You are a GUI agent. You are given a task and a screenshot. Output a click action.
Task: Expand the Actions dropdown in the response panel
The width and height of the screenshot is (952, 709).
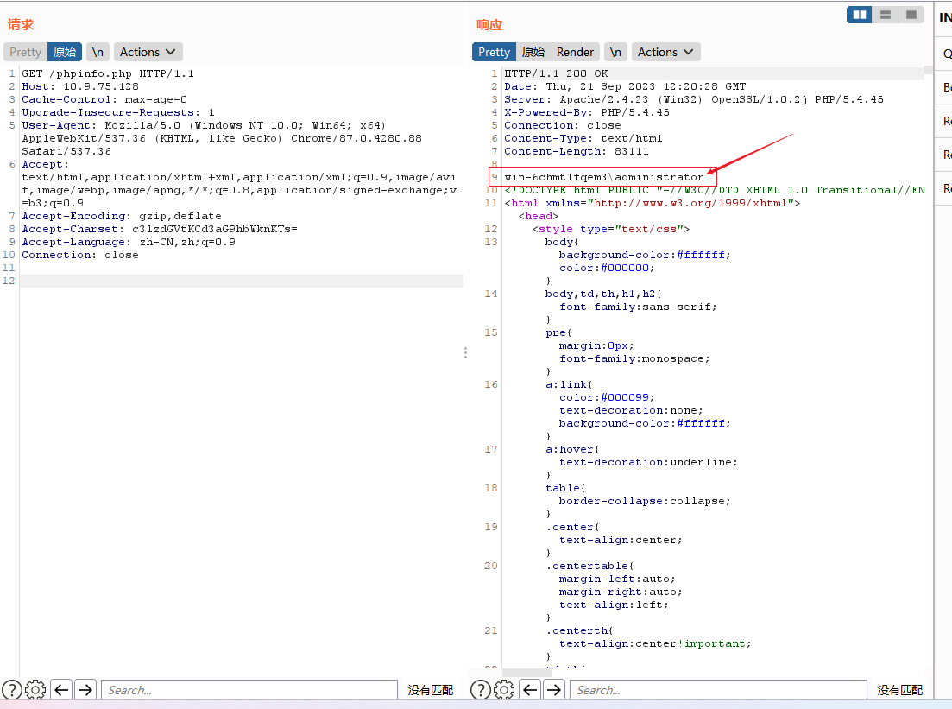[x=665, y=52]
